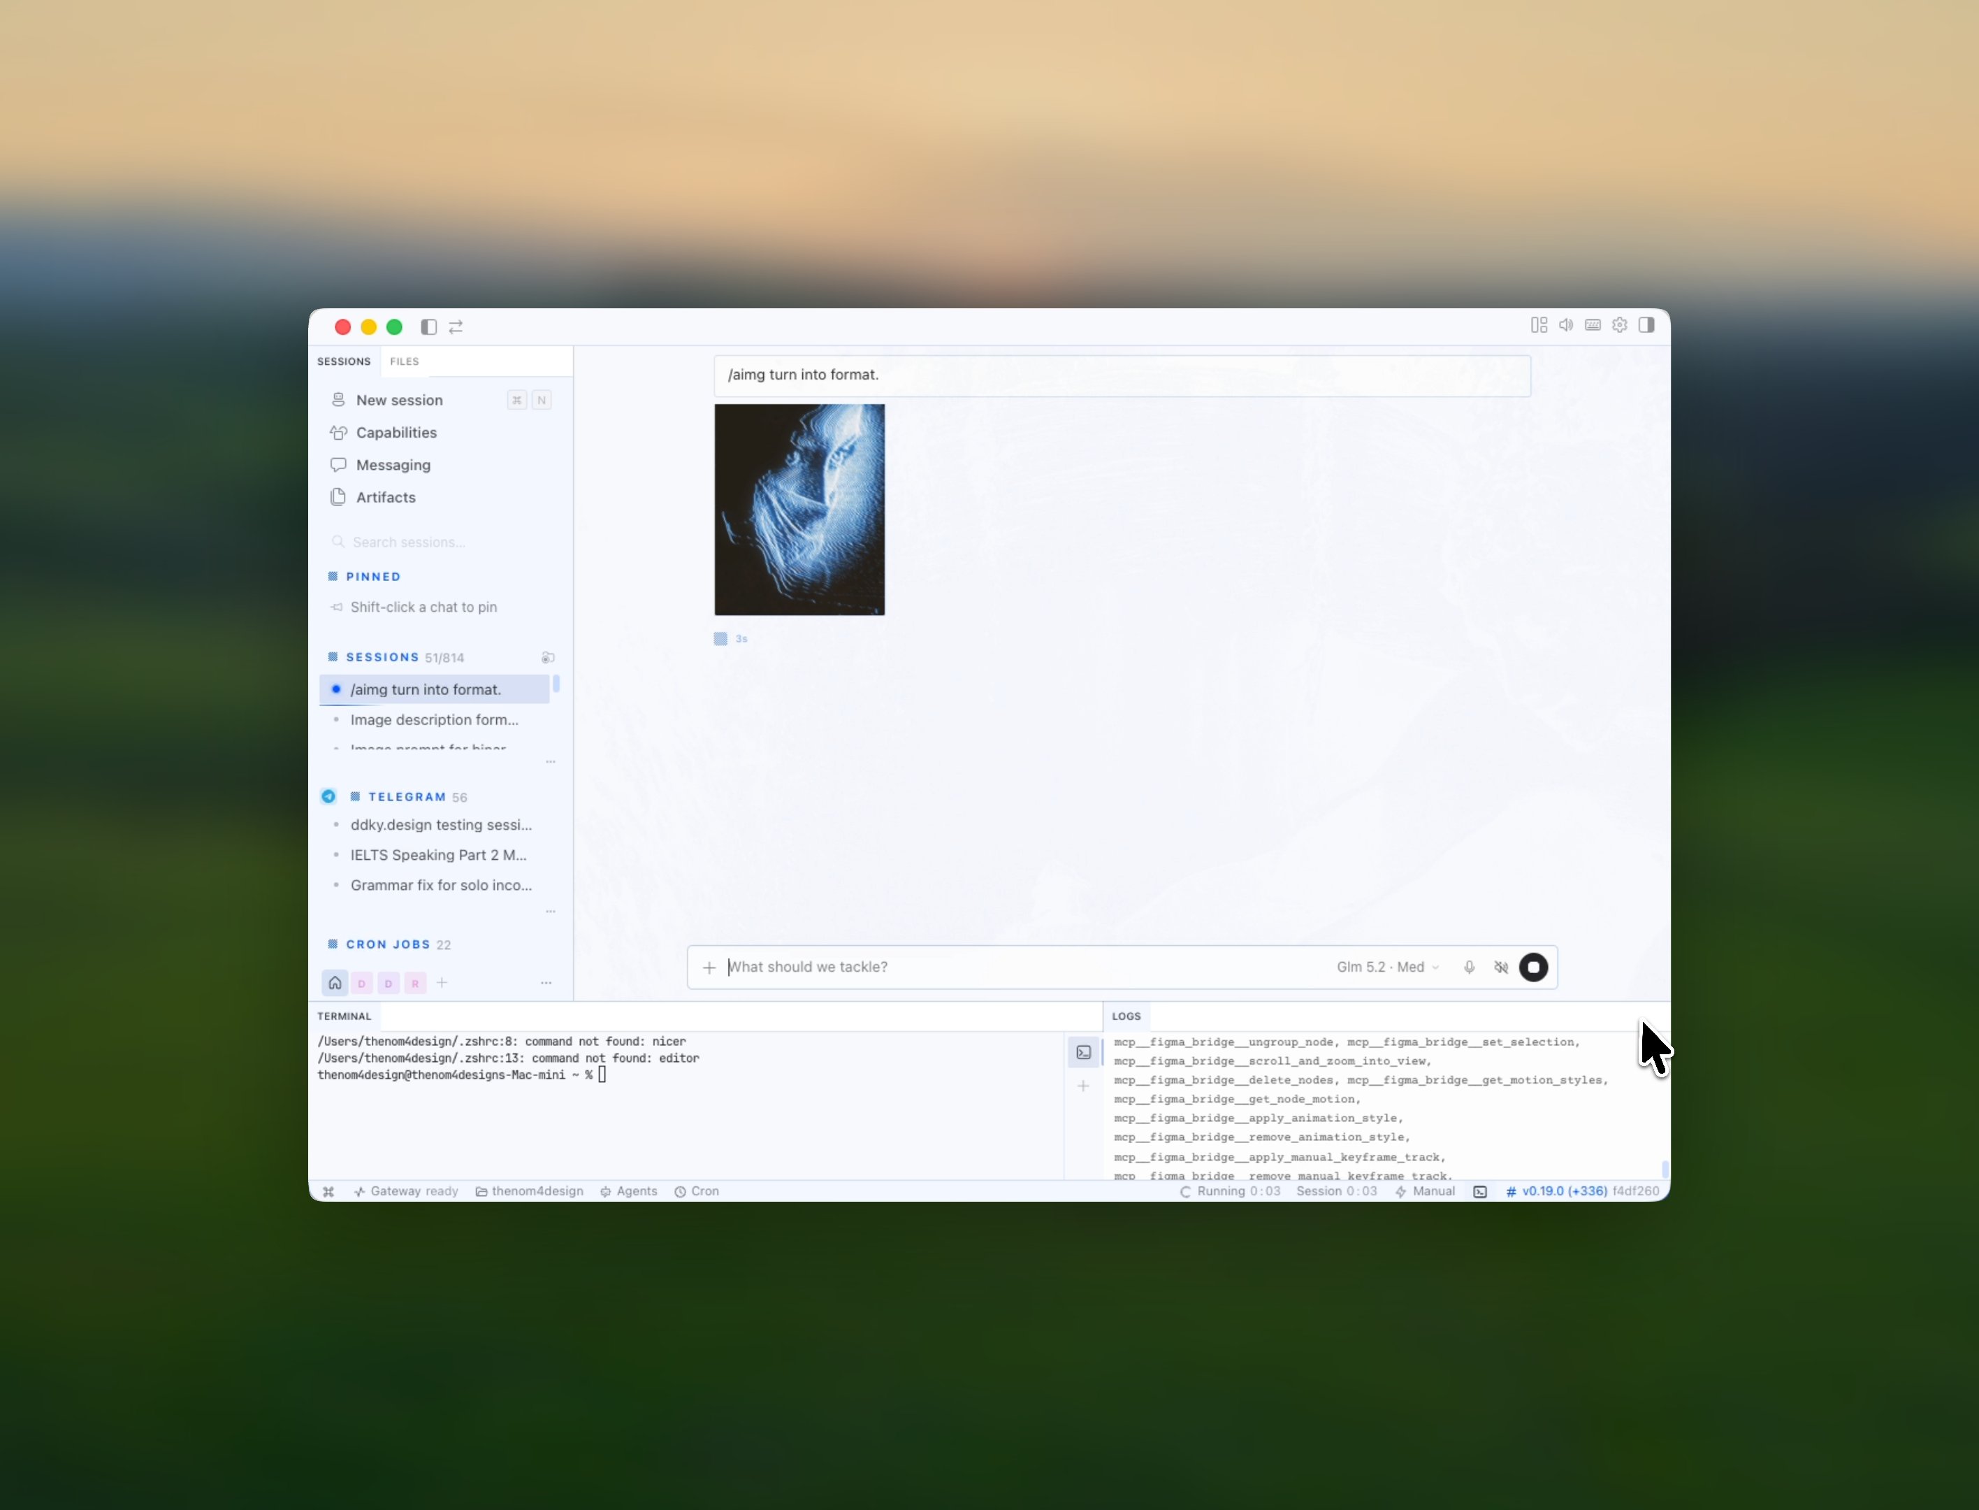This screenshot has width=1979, height=1510.
Task: Select the Logs tab
Action: [x=1126, y=1016]
